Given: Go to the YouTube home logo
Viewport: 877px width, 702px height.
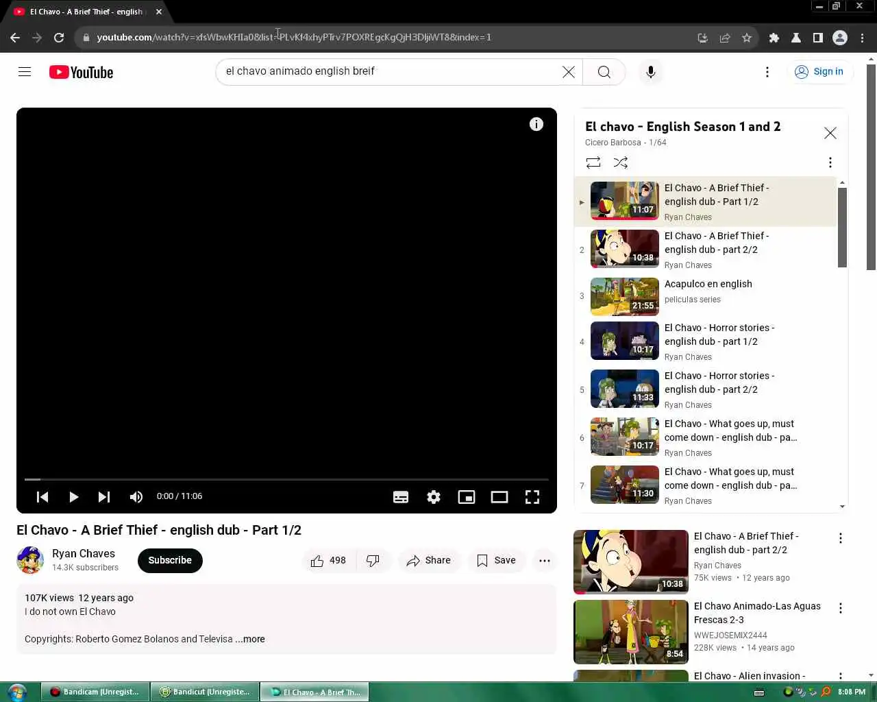Looking at the screenshot, I should point(81,72).
